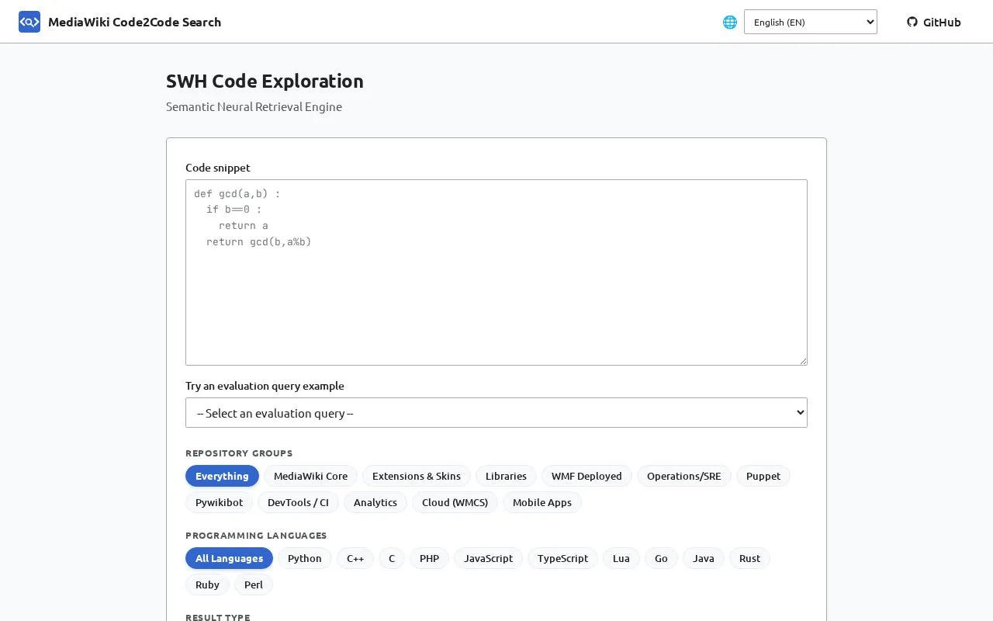Click the Try an evaluation query example label
993x621 pixels.
pos(265,386)
